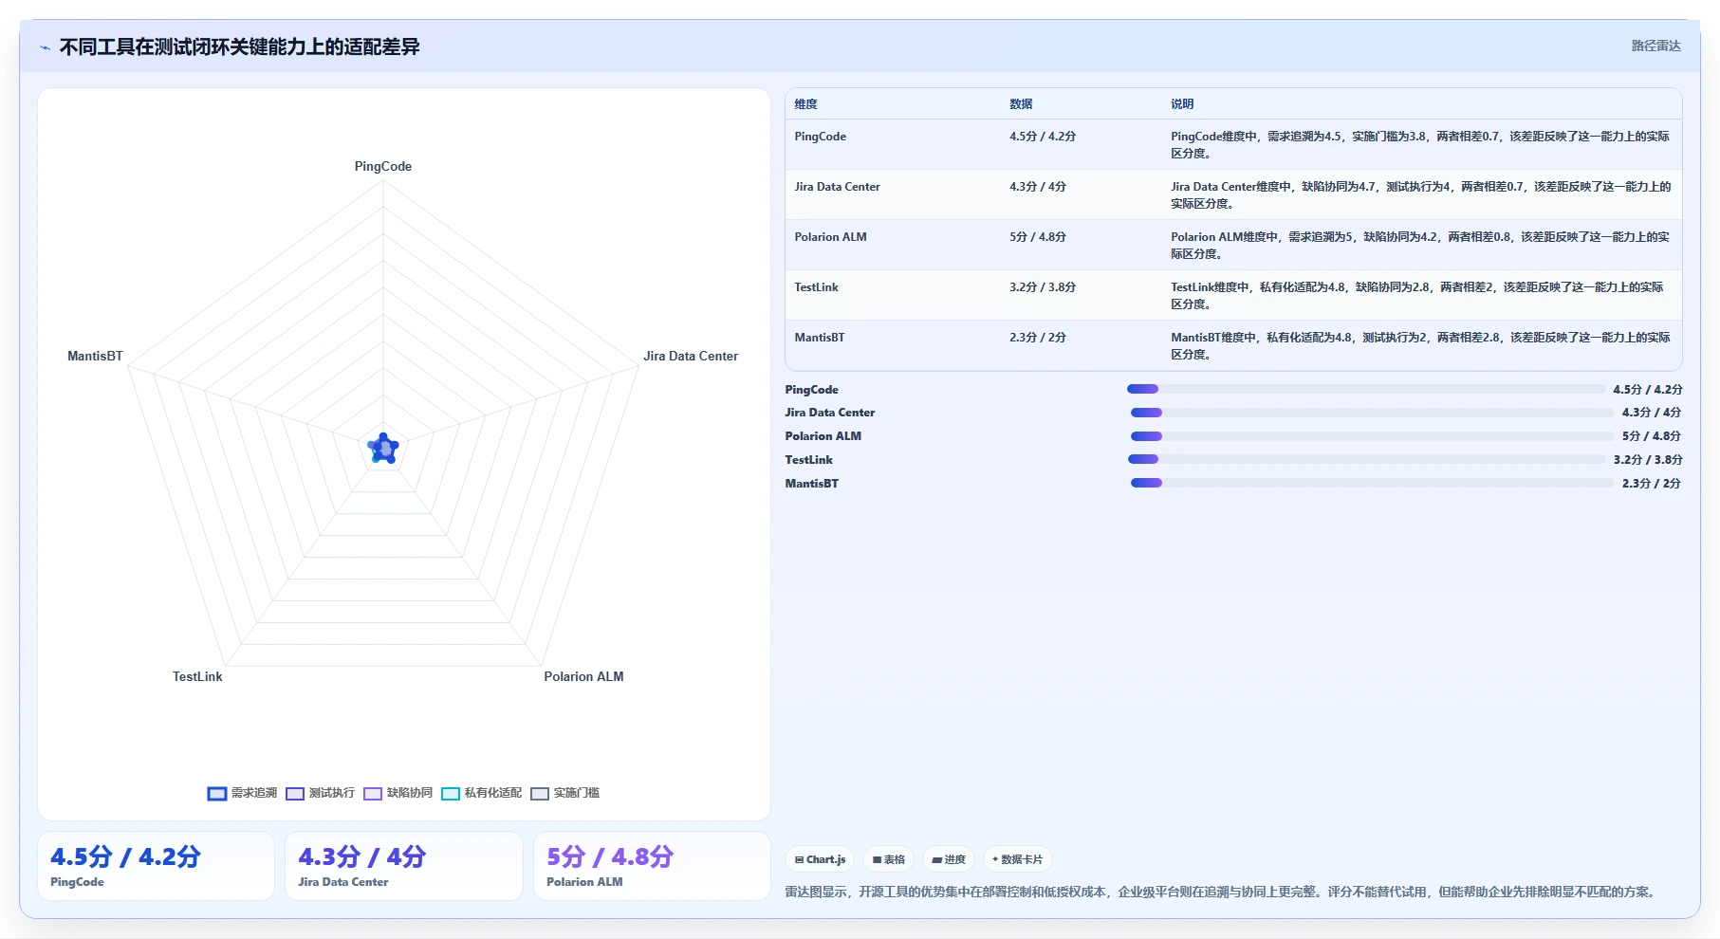
Task: Click the Jira Data Center progress bar
Action: pyautogui.click(x=1372, y=413)
